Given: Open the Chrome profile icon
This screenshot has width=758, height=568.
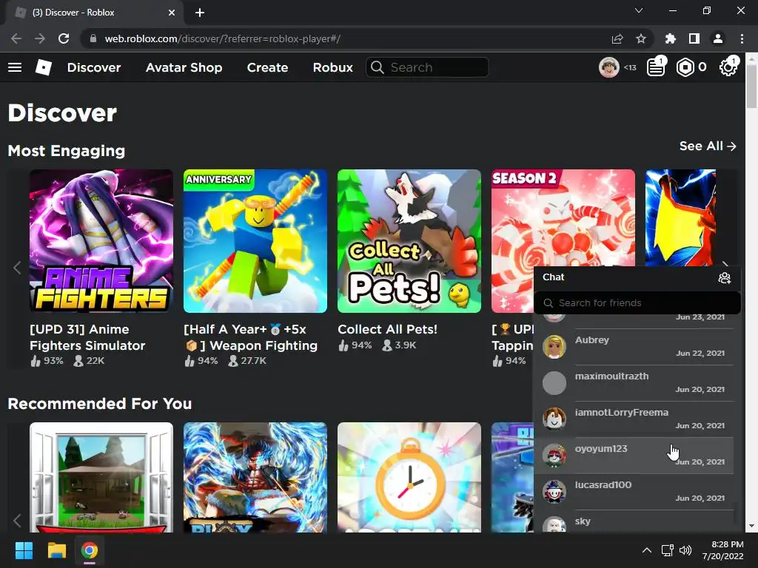Looking at the screenshot, I should coord(718,38).
